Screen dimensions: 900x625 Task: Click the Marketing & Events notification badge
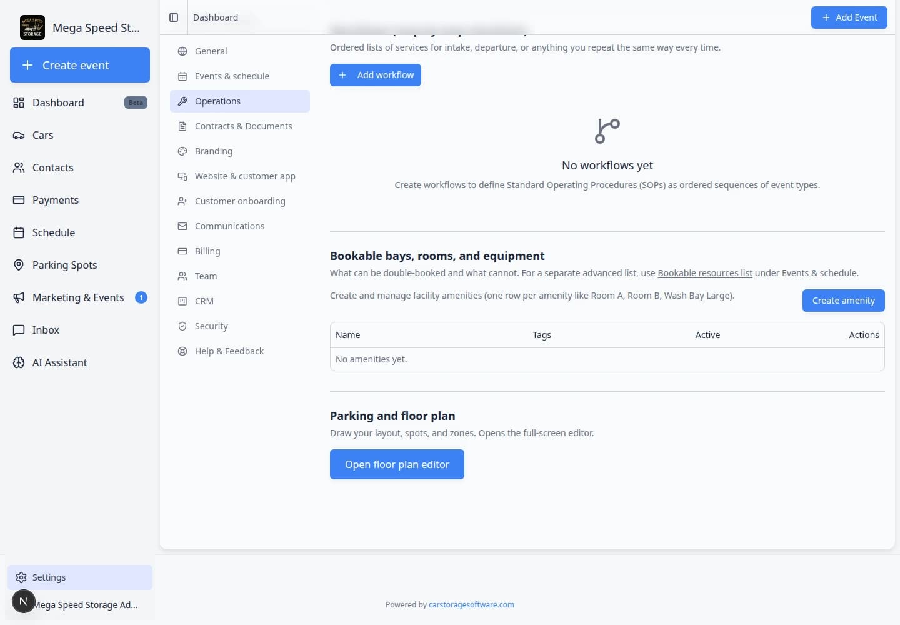[x=141, y=297]
